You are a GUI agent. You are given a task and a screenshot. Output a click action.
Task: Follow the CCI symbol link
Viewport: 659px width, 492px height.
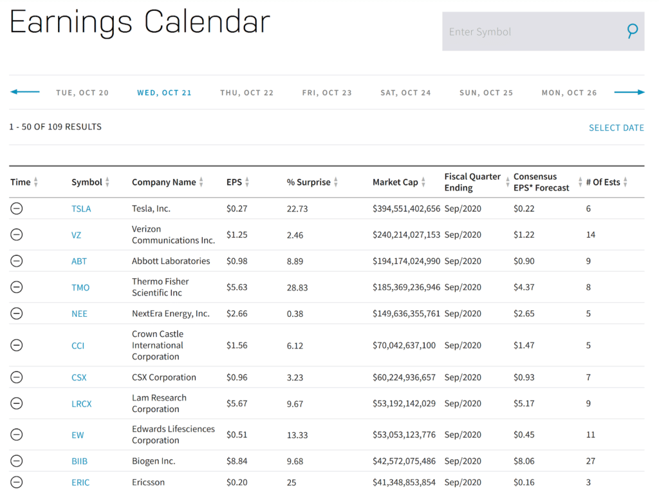(x=78, y=346)
